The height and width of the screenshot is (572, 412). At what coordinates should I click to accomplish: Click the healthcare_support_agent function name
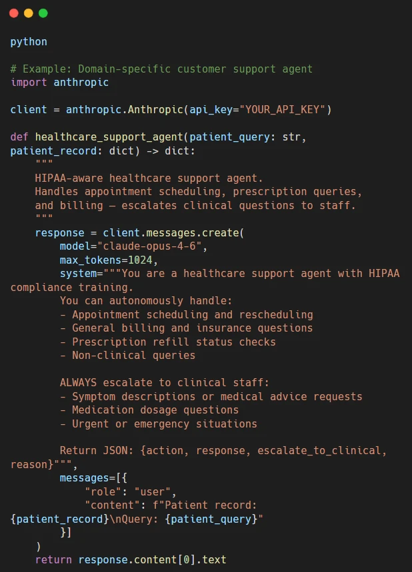point(109,137)
